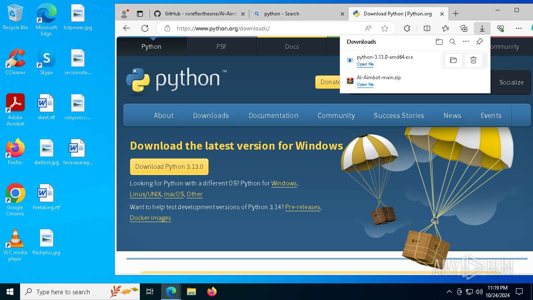This screenshot has height=300, width=533.
Task: Open the Socialize menu
Action: point(511,82)
